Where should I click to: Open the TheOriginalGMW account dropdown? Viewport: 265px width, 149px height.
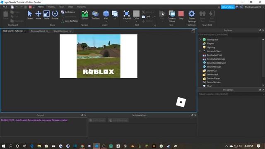click(263, 7)
